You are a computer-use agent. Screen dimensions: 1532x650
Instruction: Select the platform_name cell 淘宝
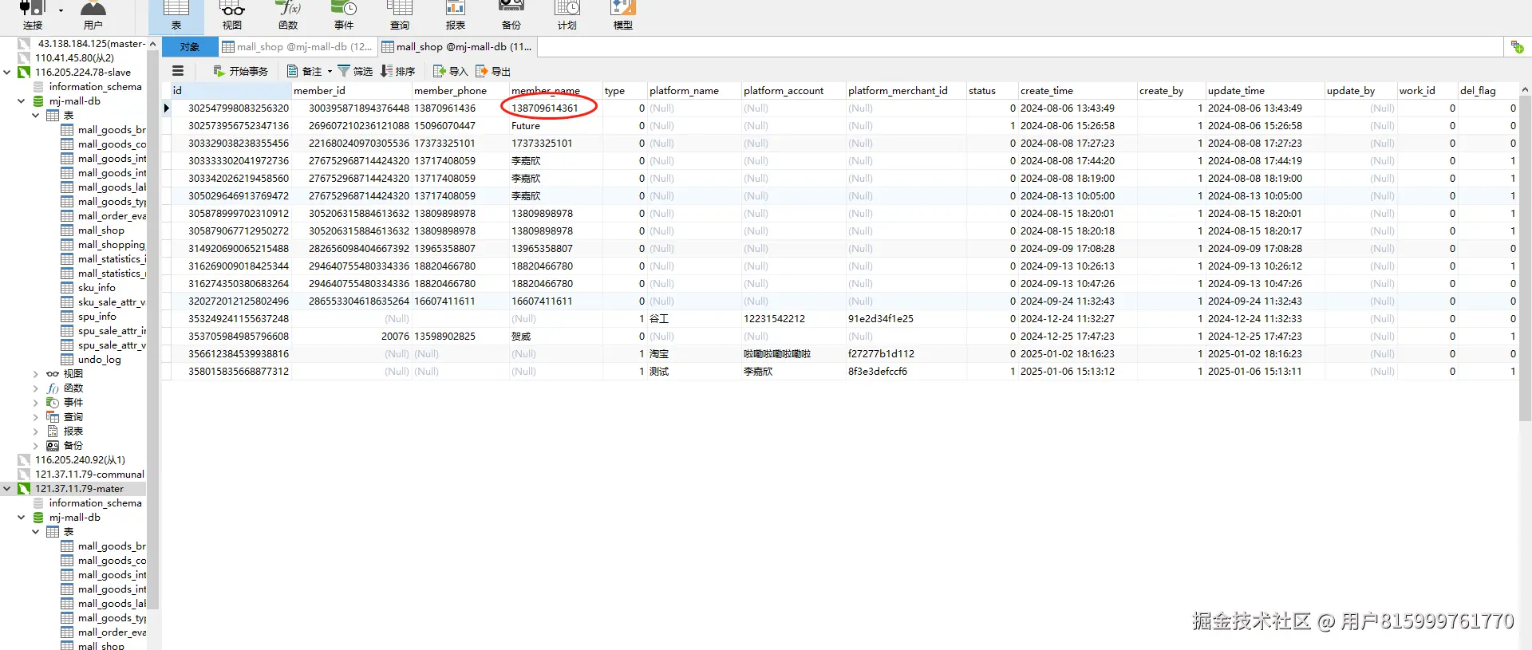693,353
